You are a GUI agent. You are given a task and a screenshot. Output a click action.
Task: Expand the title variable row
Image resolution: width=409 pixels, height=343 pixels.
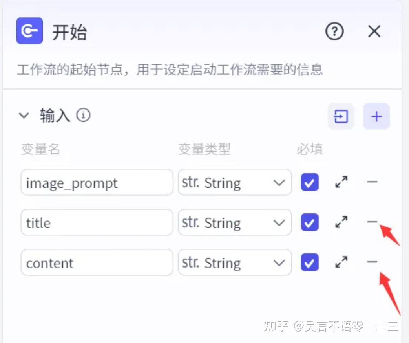[341, 222]
